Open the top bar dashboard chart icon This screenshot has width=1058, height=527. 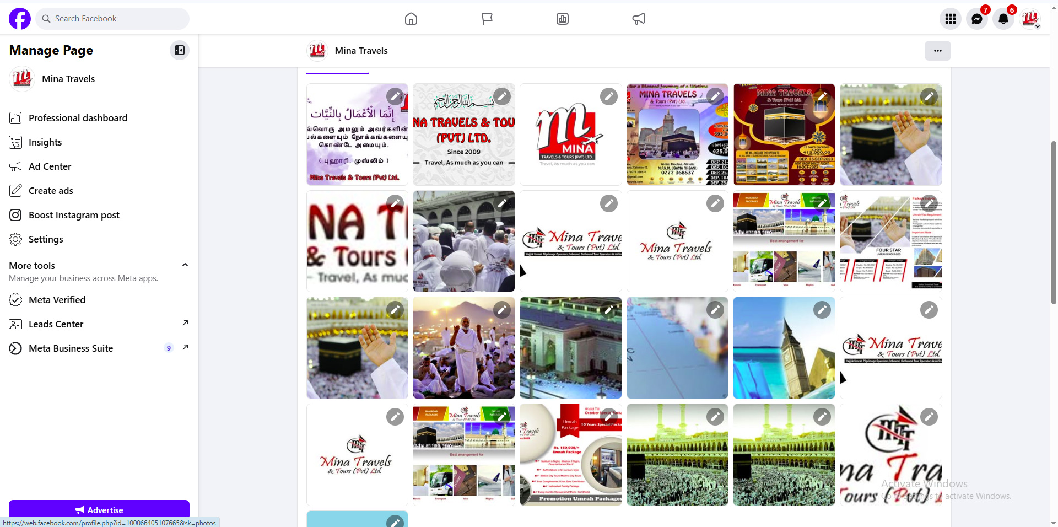563,19
